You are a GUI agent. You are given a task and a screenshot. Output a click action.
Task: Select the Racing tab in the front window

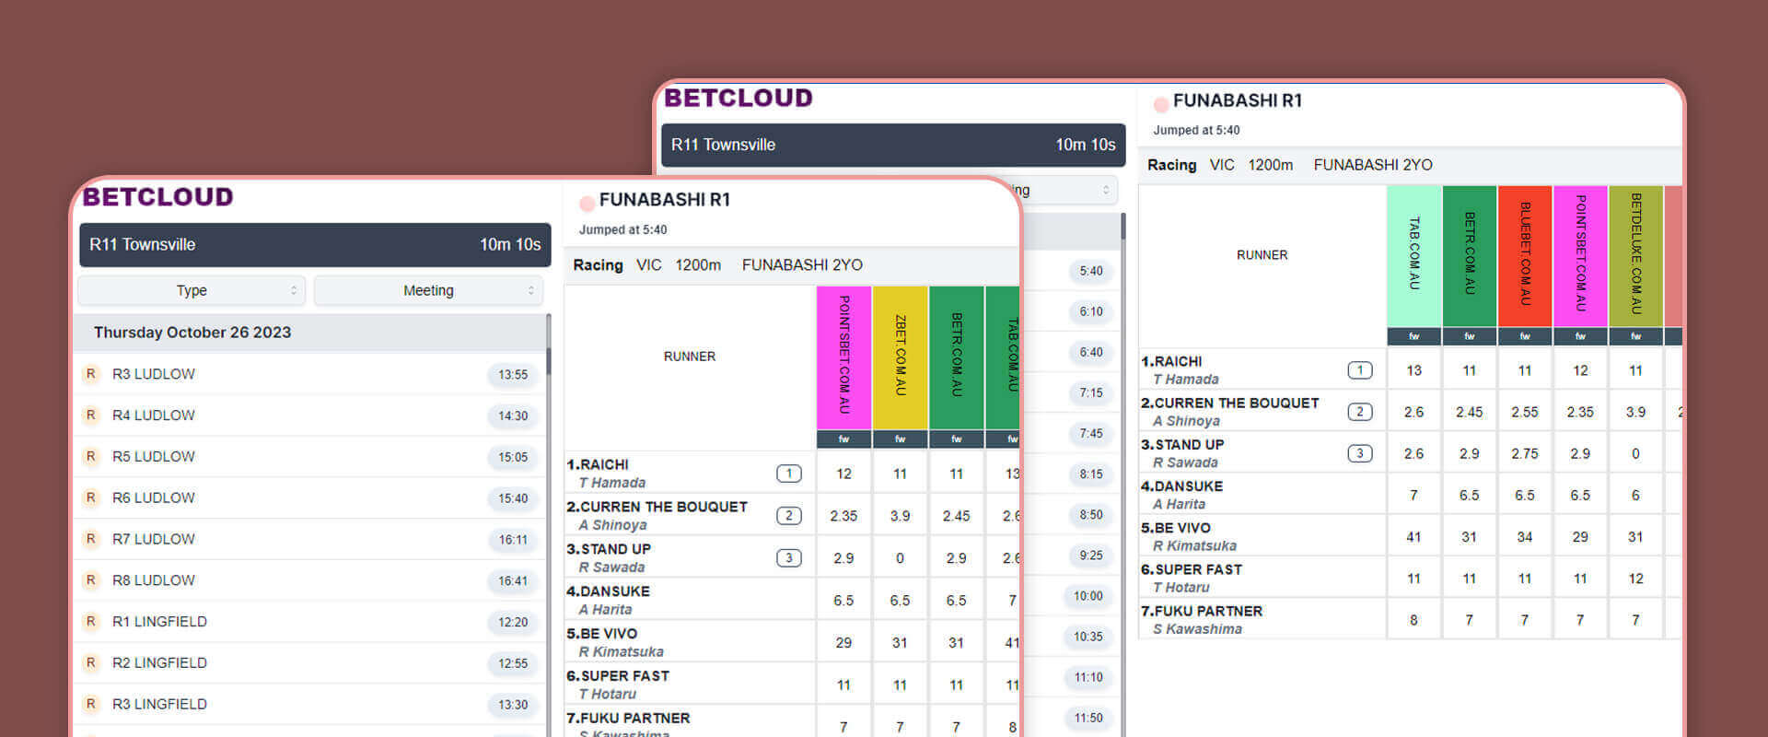pos(598,265)
